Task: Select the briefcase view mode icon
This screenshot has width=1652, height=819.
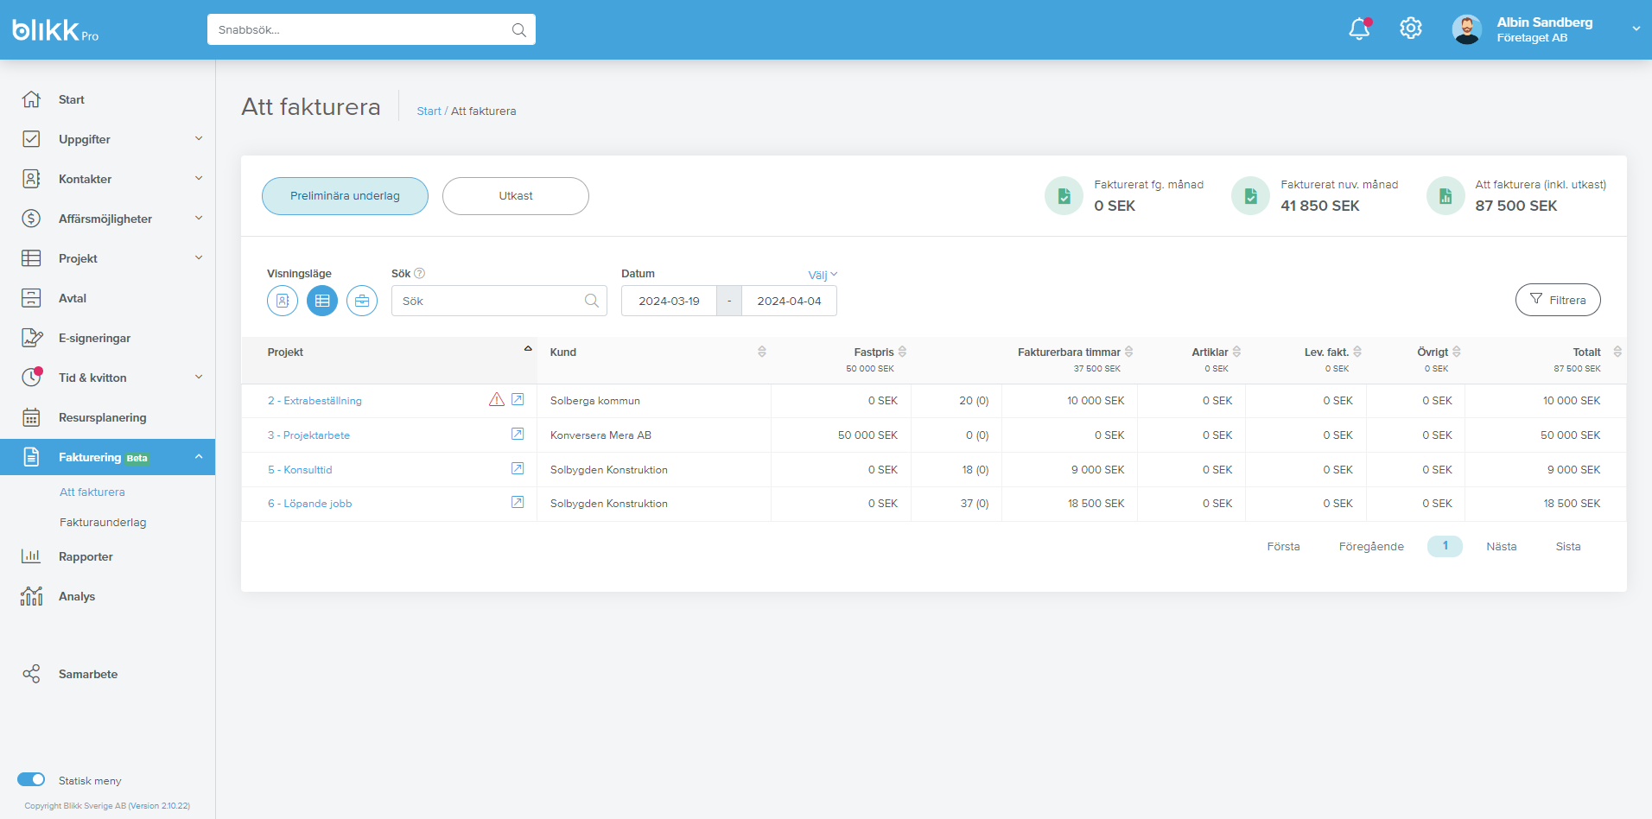Action: tap(362, 301)
